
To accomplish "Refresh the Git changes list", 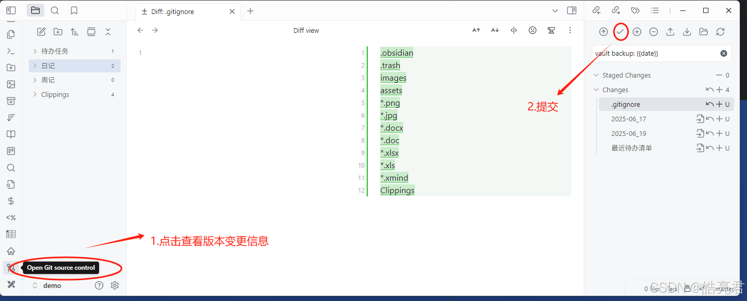I will point(720,32).
